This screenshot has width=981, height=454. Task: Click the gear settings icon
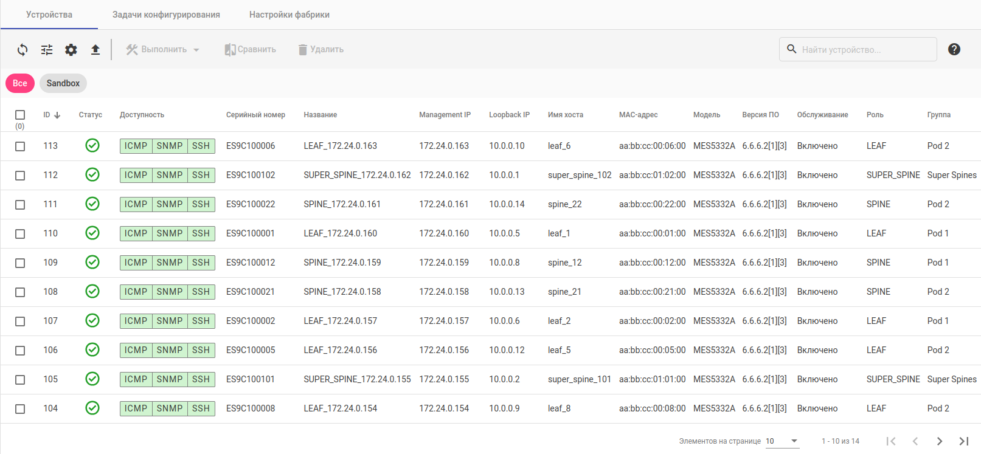(x=71, y=50)
